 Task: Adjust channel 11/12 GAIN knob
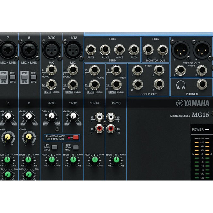[73, 116]
